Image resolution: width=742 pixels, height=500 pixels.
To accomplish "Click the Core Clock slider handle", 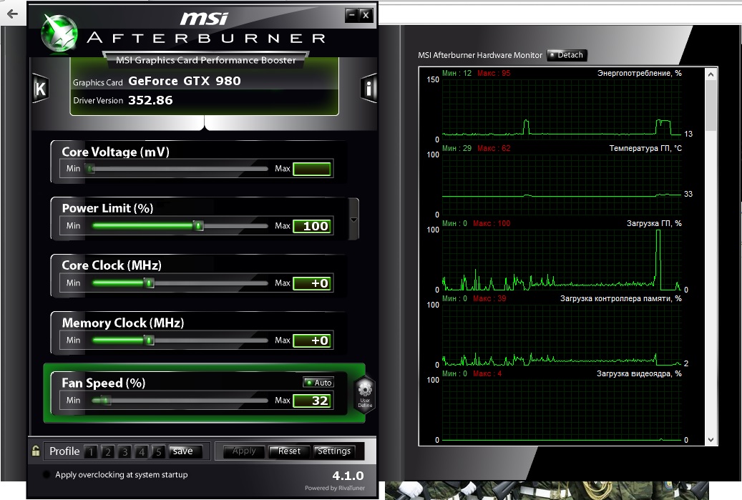I will [x=149, y=283].
